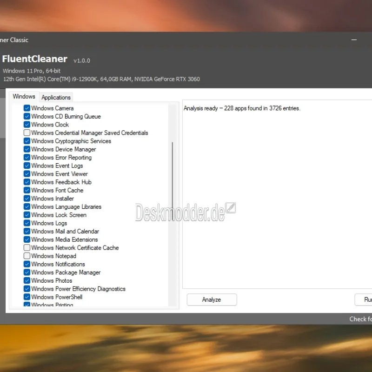Uncheck Windows Package Manager
The image size is (372, 372).
point(27,272)
